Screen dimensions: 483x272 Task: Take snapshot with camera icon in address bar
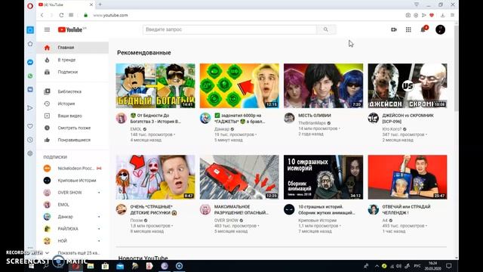(408, 15)
